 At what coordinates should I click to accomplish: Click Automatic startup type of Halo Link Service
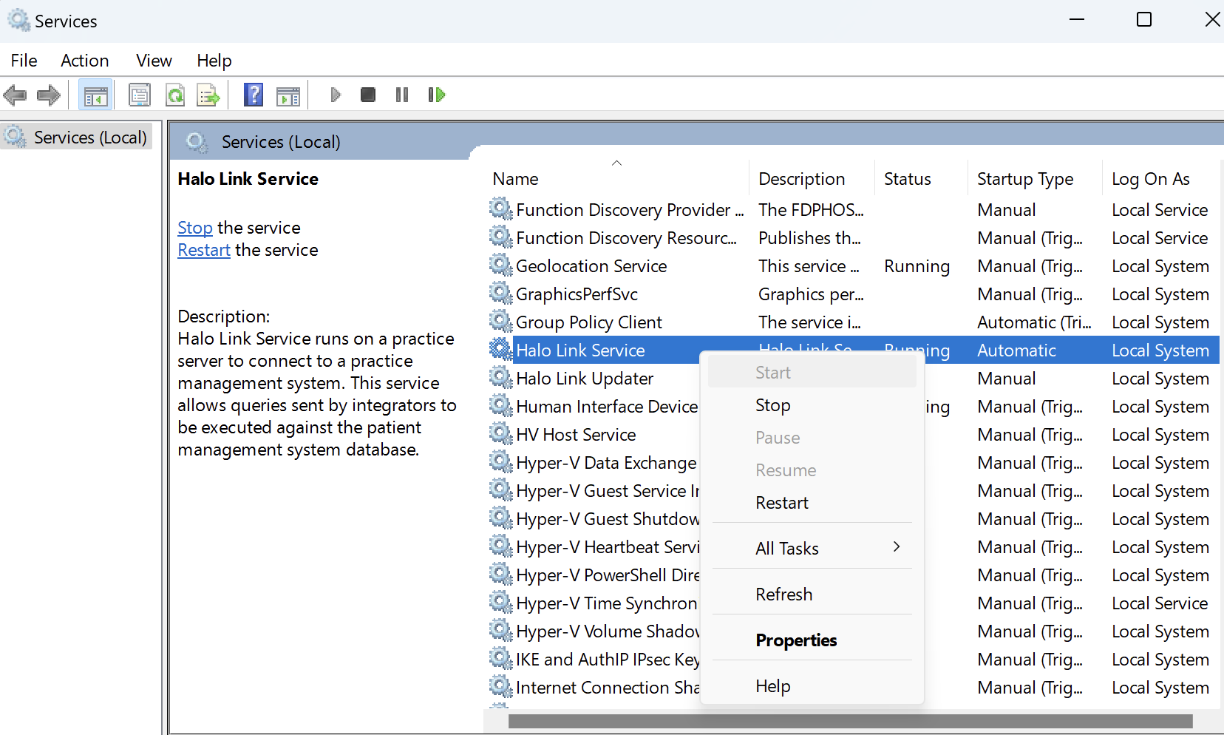pyautogui.click(x=1016, y=350)
